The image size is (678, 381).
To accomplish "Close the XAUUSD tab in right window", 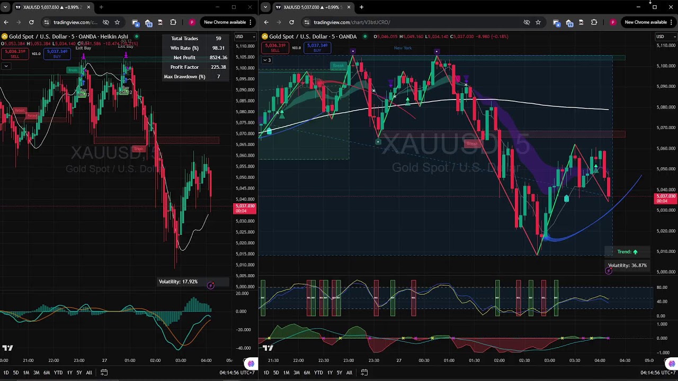I will click(x=347, y=7).
